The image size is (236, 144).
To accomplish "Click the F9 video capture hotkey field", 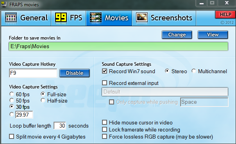I will tap(33, 73).
